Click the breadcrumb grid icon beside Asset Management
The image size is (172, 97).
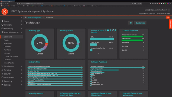tap(26, 17)
